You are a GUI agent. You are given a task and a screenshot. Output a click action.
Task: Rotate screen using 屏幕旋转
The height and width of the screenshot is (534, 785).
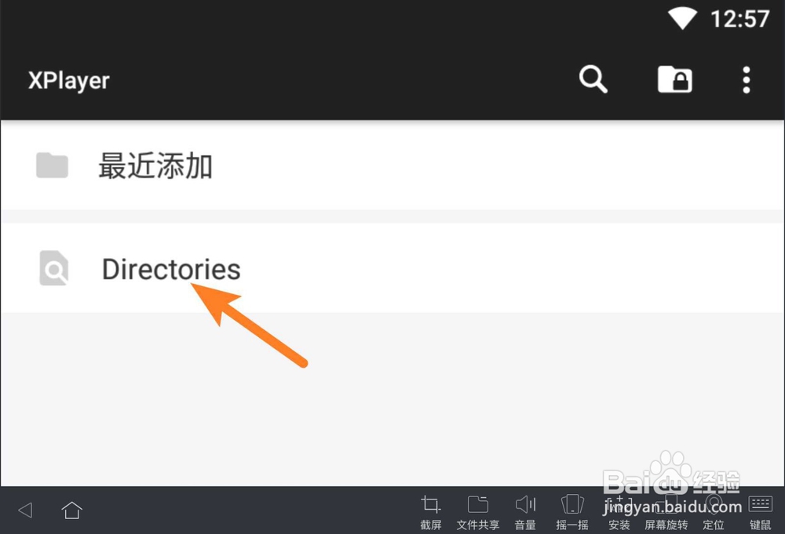click(x=666, y=512)
